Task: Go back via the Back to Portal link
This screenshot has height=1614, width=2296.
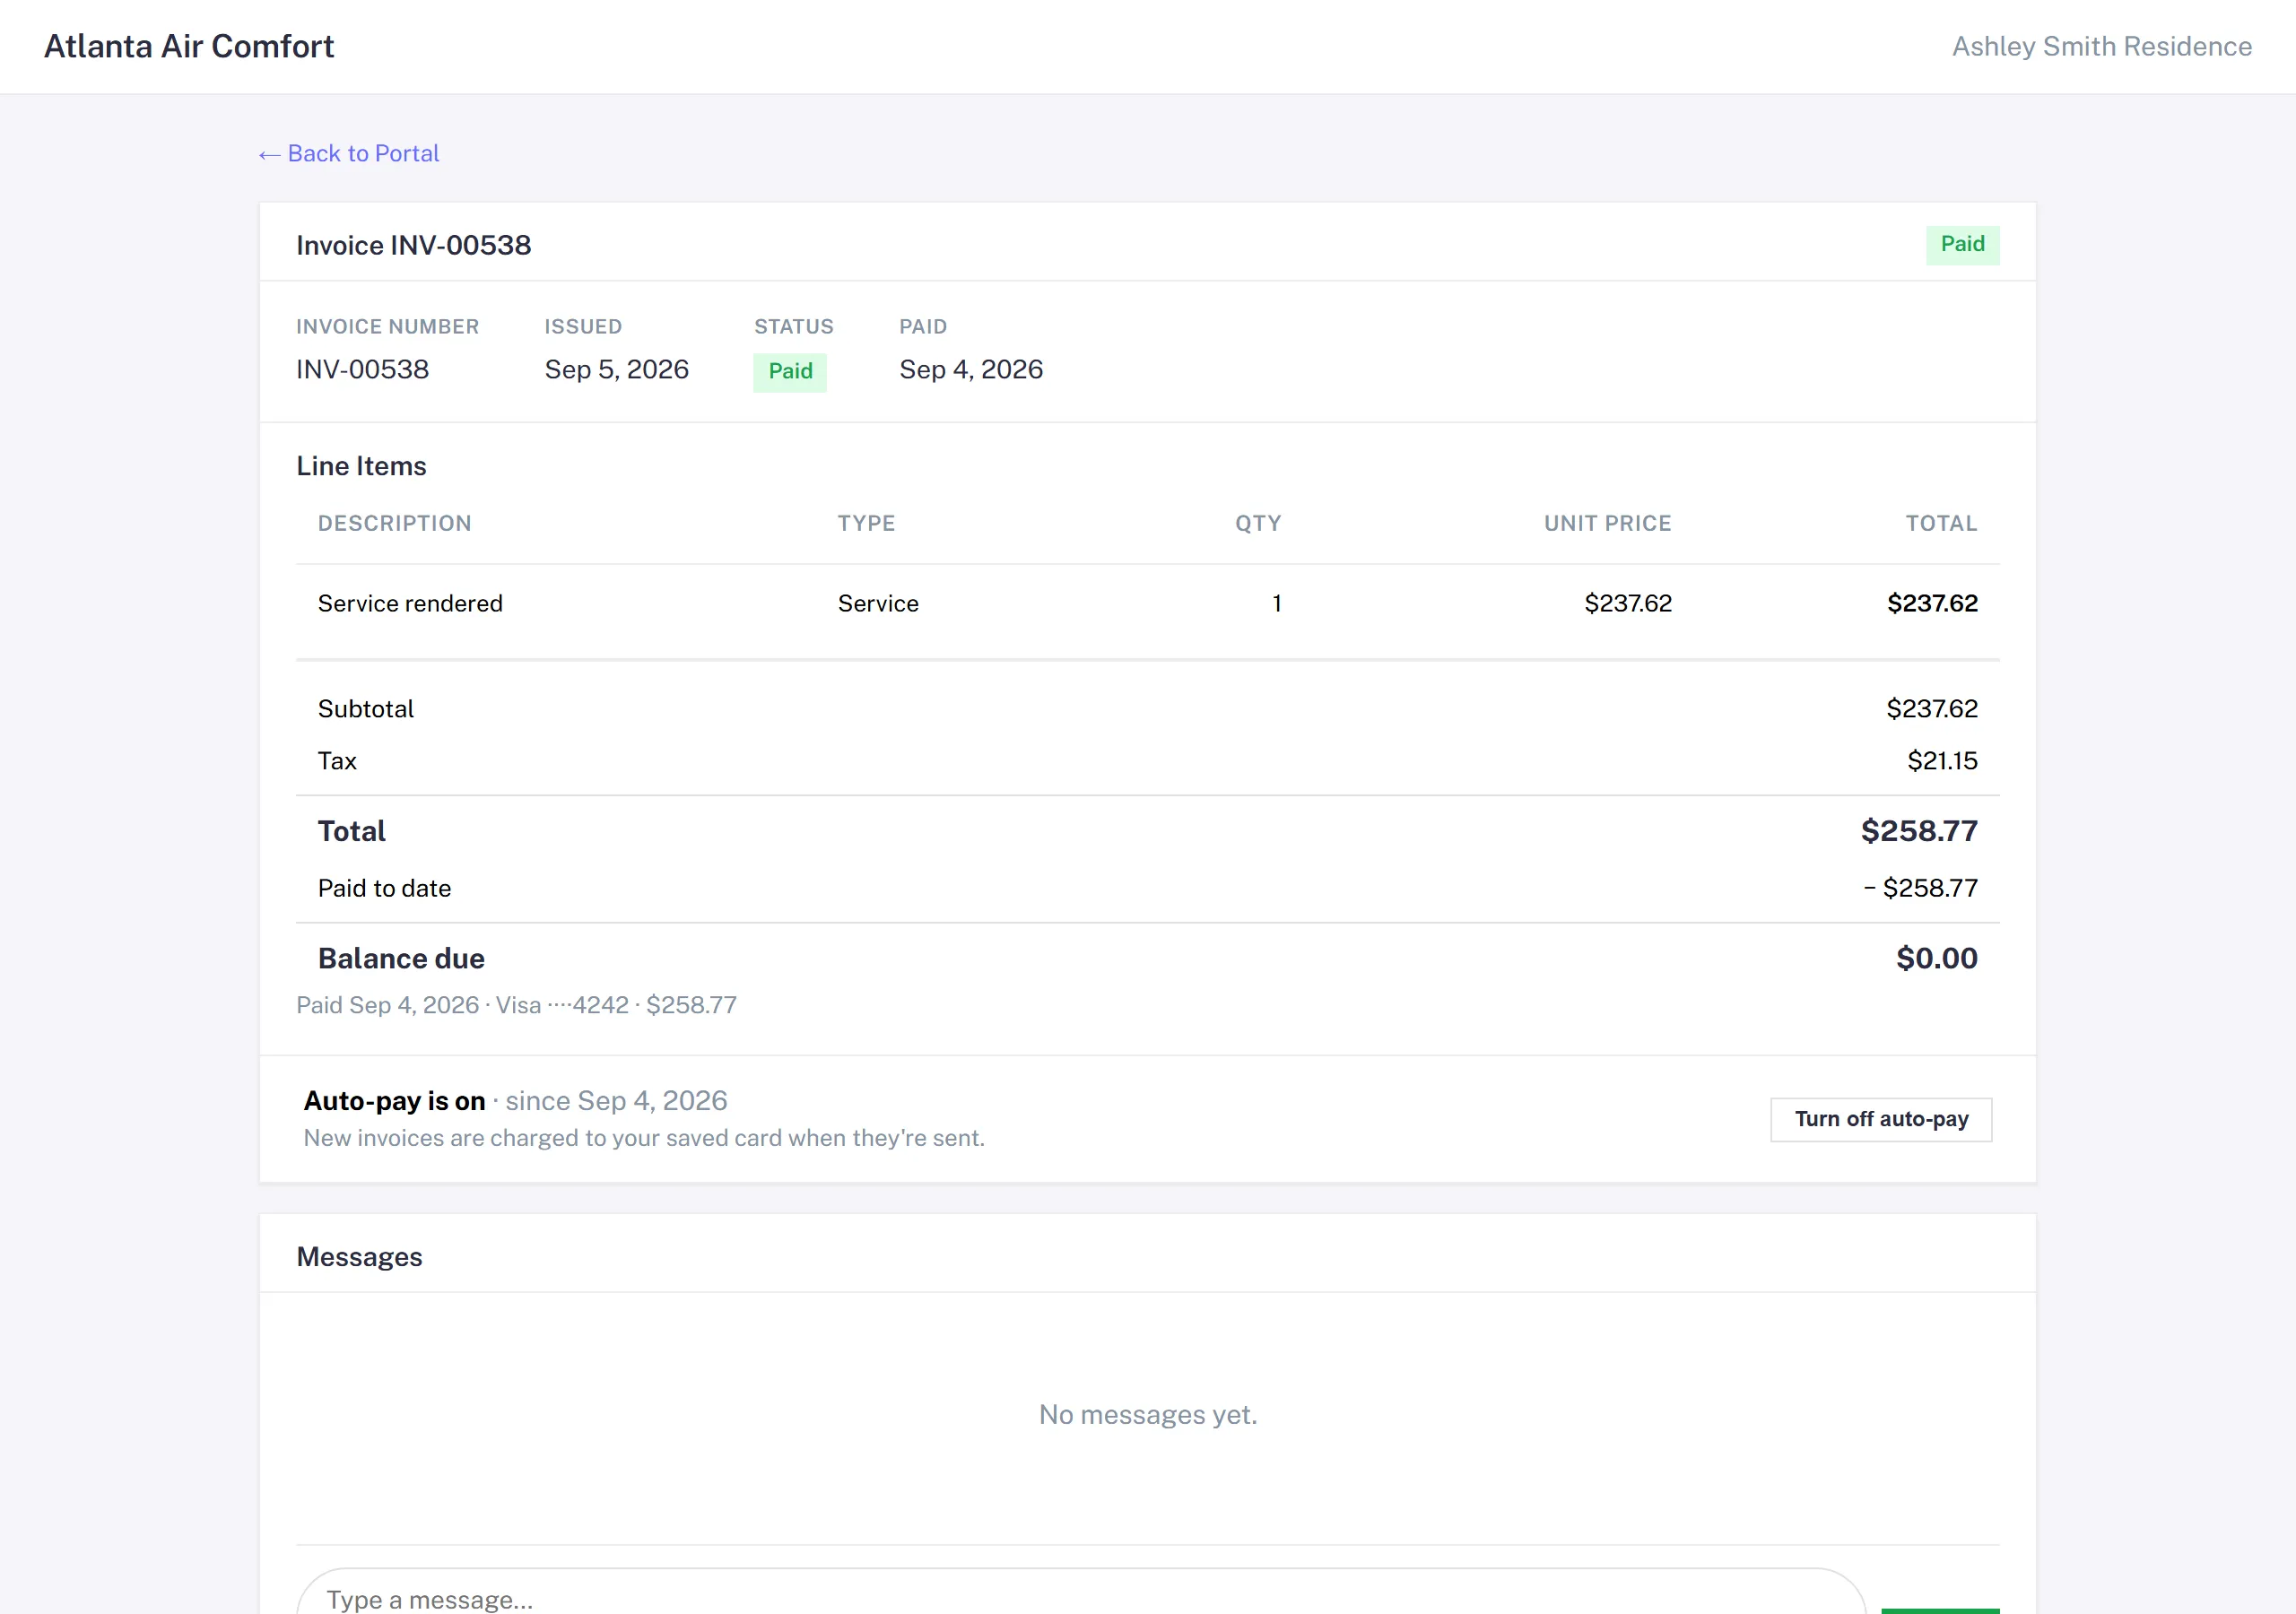Action: [348, 153]
